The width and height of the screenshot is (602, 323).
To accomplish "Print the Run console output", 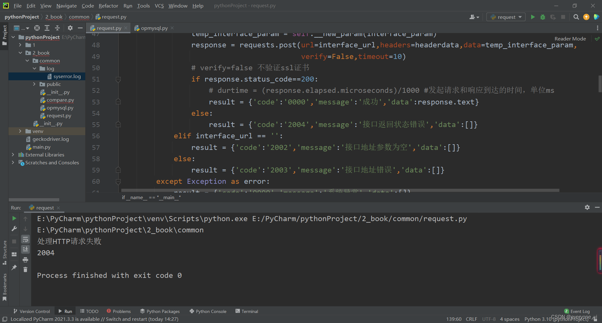I will [x=25, y=260].
